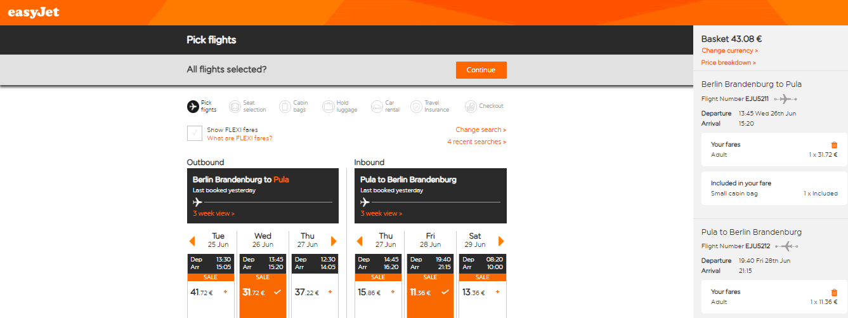Select the Cabin bags step icon
Screen dimensions: 848x318
pos(284,107)
